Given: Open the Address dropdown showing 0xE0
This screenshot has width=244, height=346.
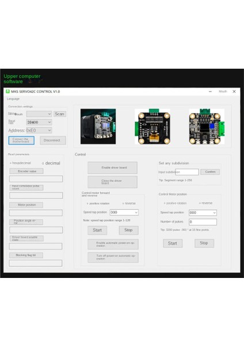Looking at the screenshot, I should coord(39,130).
